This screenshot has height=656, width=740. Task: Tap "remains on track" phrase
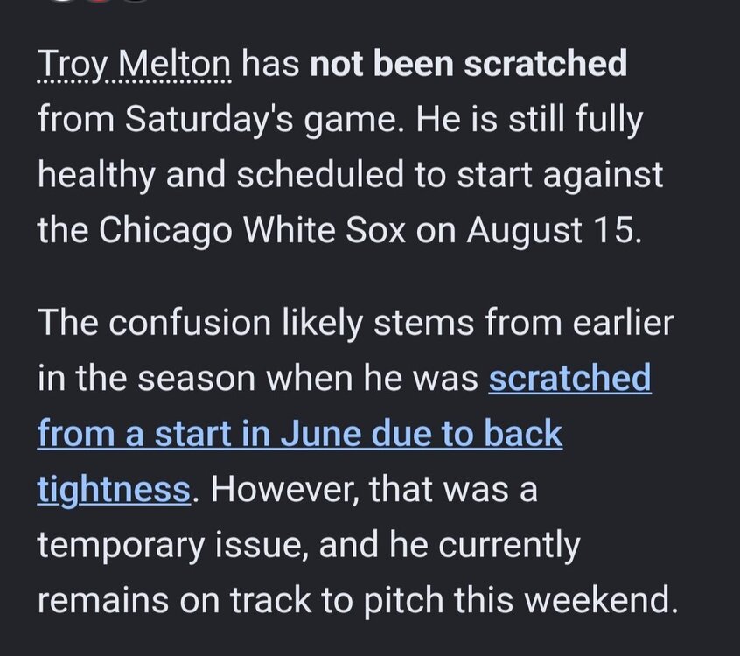pyautogui.click(x=174, y=600)
